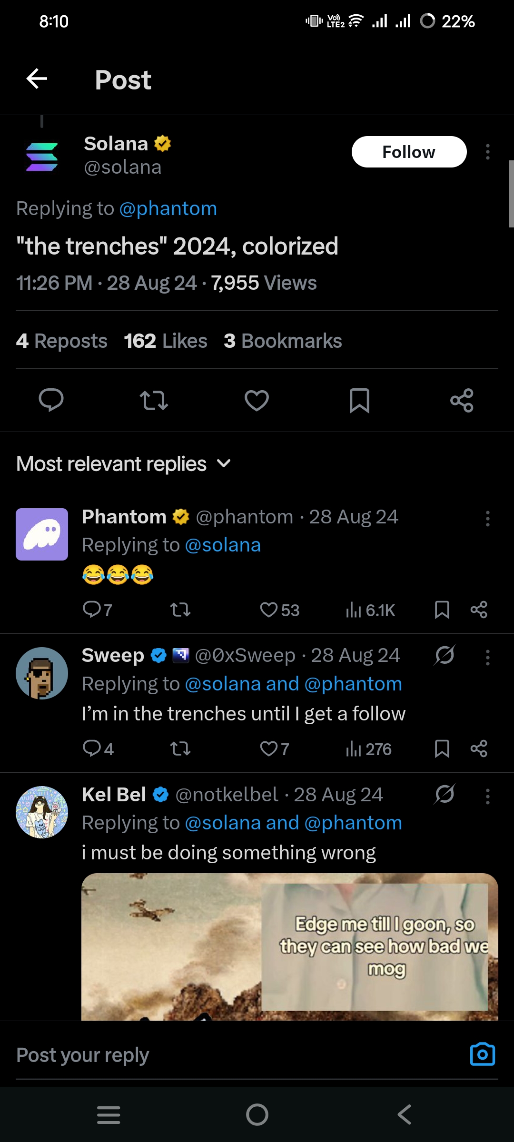Open Phantom's profile avatar
This screenshot has height=1142, width=514.
[x=42, y=534]
